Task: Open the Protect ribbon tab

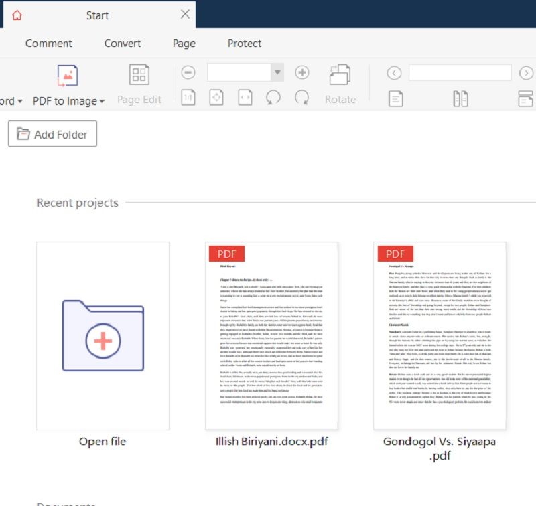Action: pos(244,44)
